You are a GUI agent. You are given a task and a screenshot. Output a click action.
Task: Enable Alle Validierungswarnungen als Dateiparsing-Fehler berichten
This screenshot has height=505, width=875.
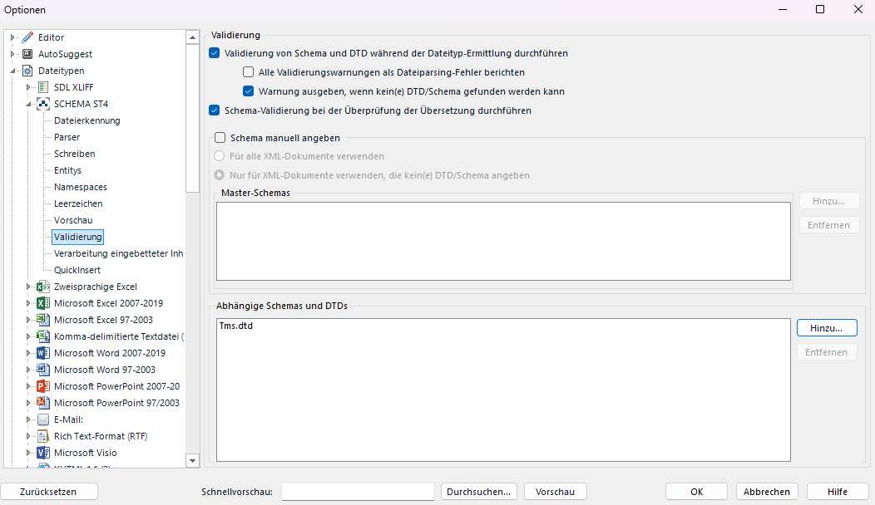[248, 71]
